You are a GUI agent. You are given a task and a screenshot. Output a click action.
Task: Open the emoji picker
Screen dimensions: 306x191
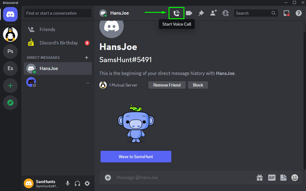[x=295, y=178]
